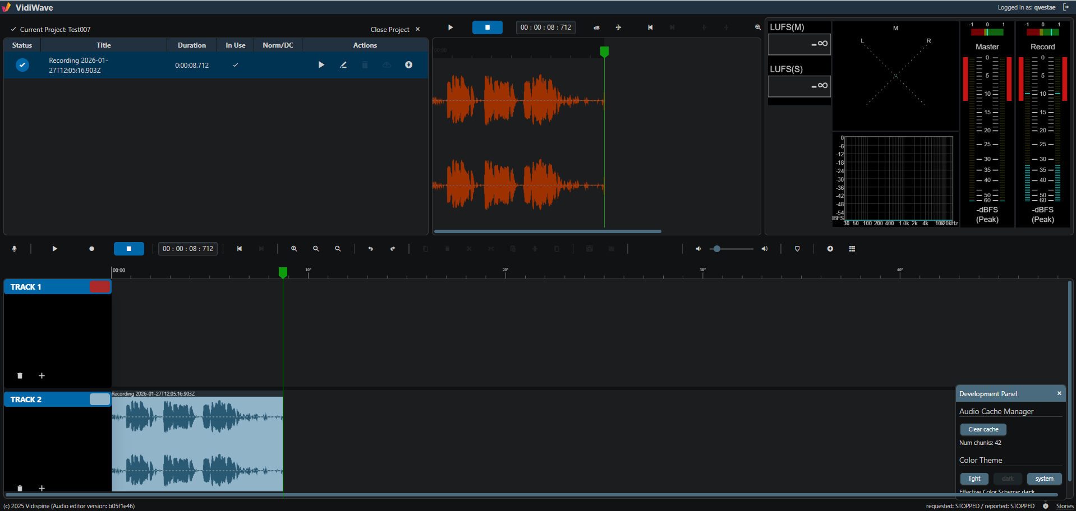The height and width of the screenshot is (511, 1076).
Task: Edit the recording with the pencil icon
Action: [343, 65]
